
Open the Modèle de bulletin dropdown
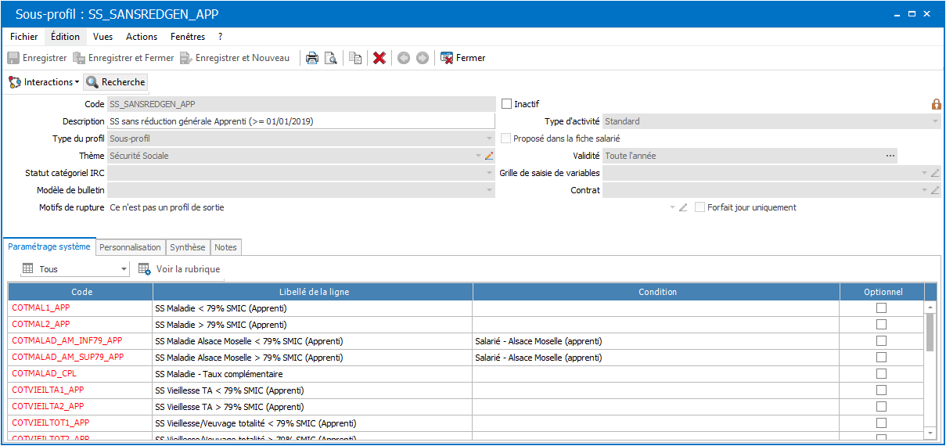(x=489, y=190)
